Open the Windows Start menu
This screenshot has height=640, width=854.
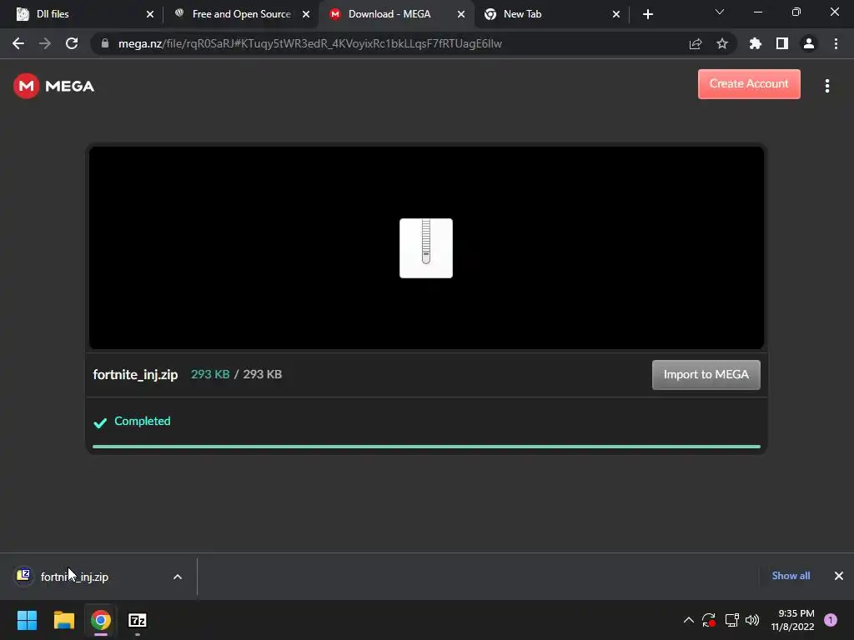tap(27, 620)
